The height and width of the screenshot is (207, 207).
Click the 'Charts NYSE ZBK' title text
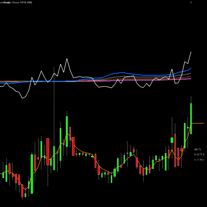[22, 2]
